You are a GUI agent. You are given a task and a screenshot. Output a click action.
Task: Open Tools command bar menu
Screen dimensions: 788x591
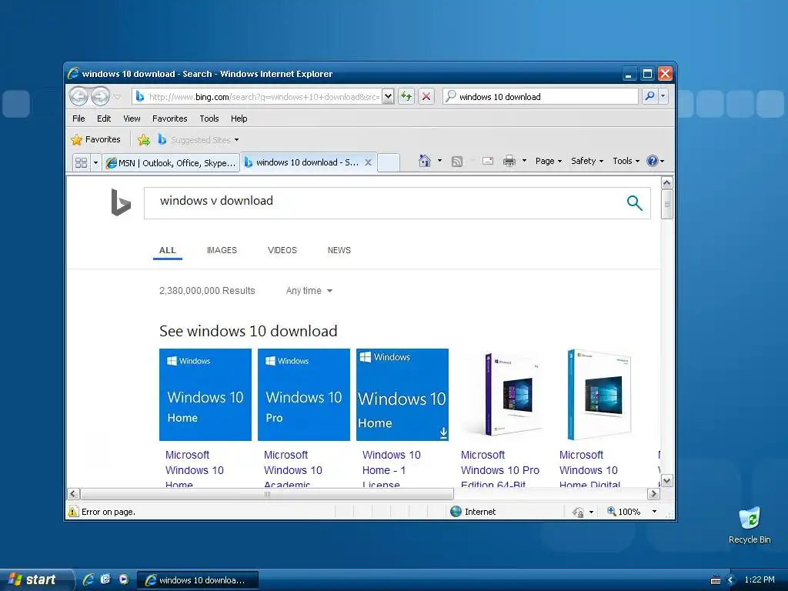click(x=626, y=161)
